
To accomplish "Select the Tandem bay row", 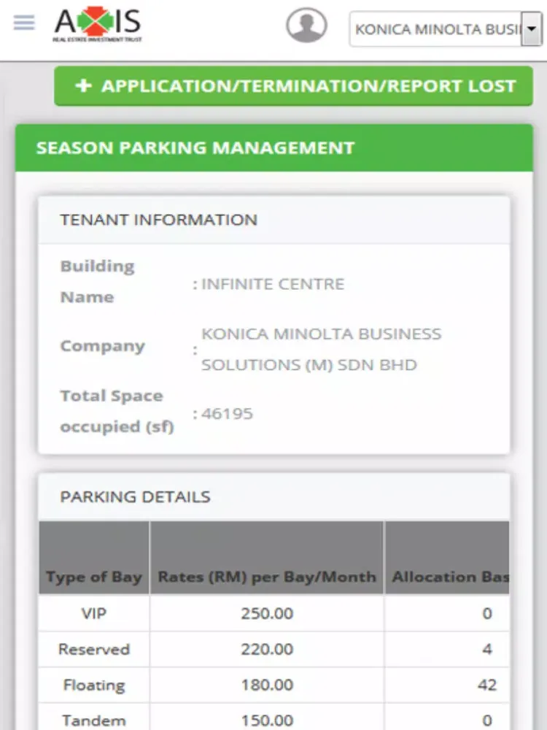I will (x=274, y=718).
